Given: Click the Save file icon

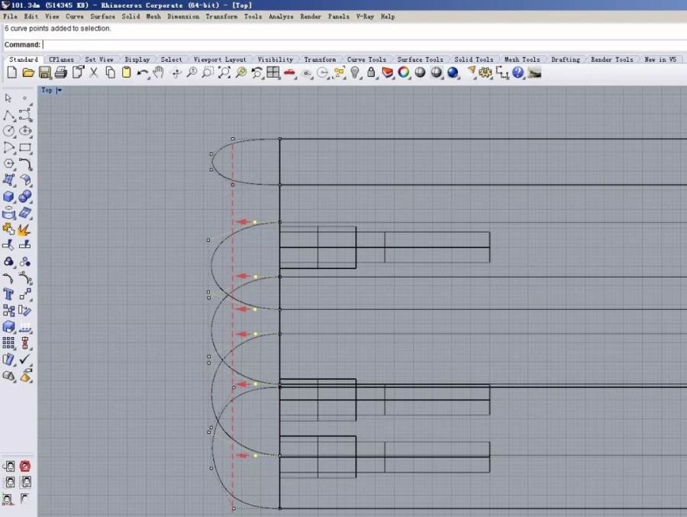Looking at the screenshot, I should [x=44, y=72].
